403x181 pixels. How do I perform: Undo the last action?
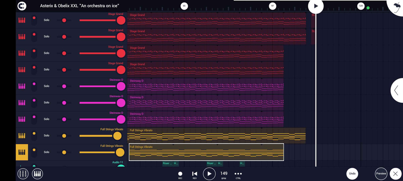352,173
